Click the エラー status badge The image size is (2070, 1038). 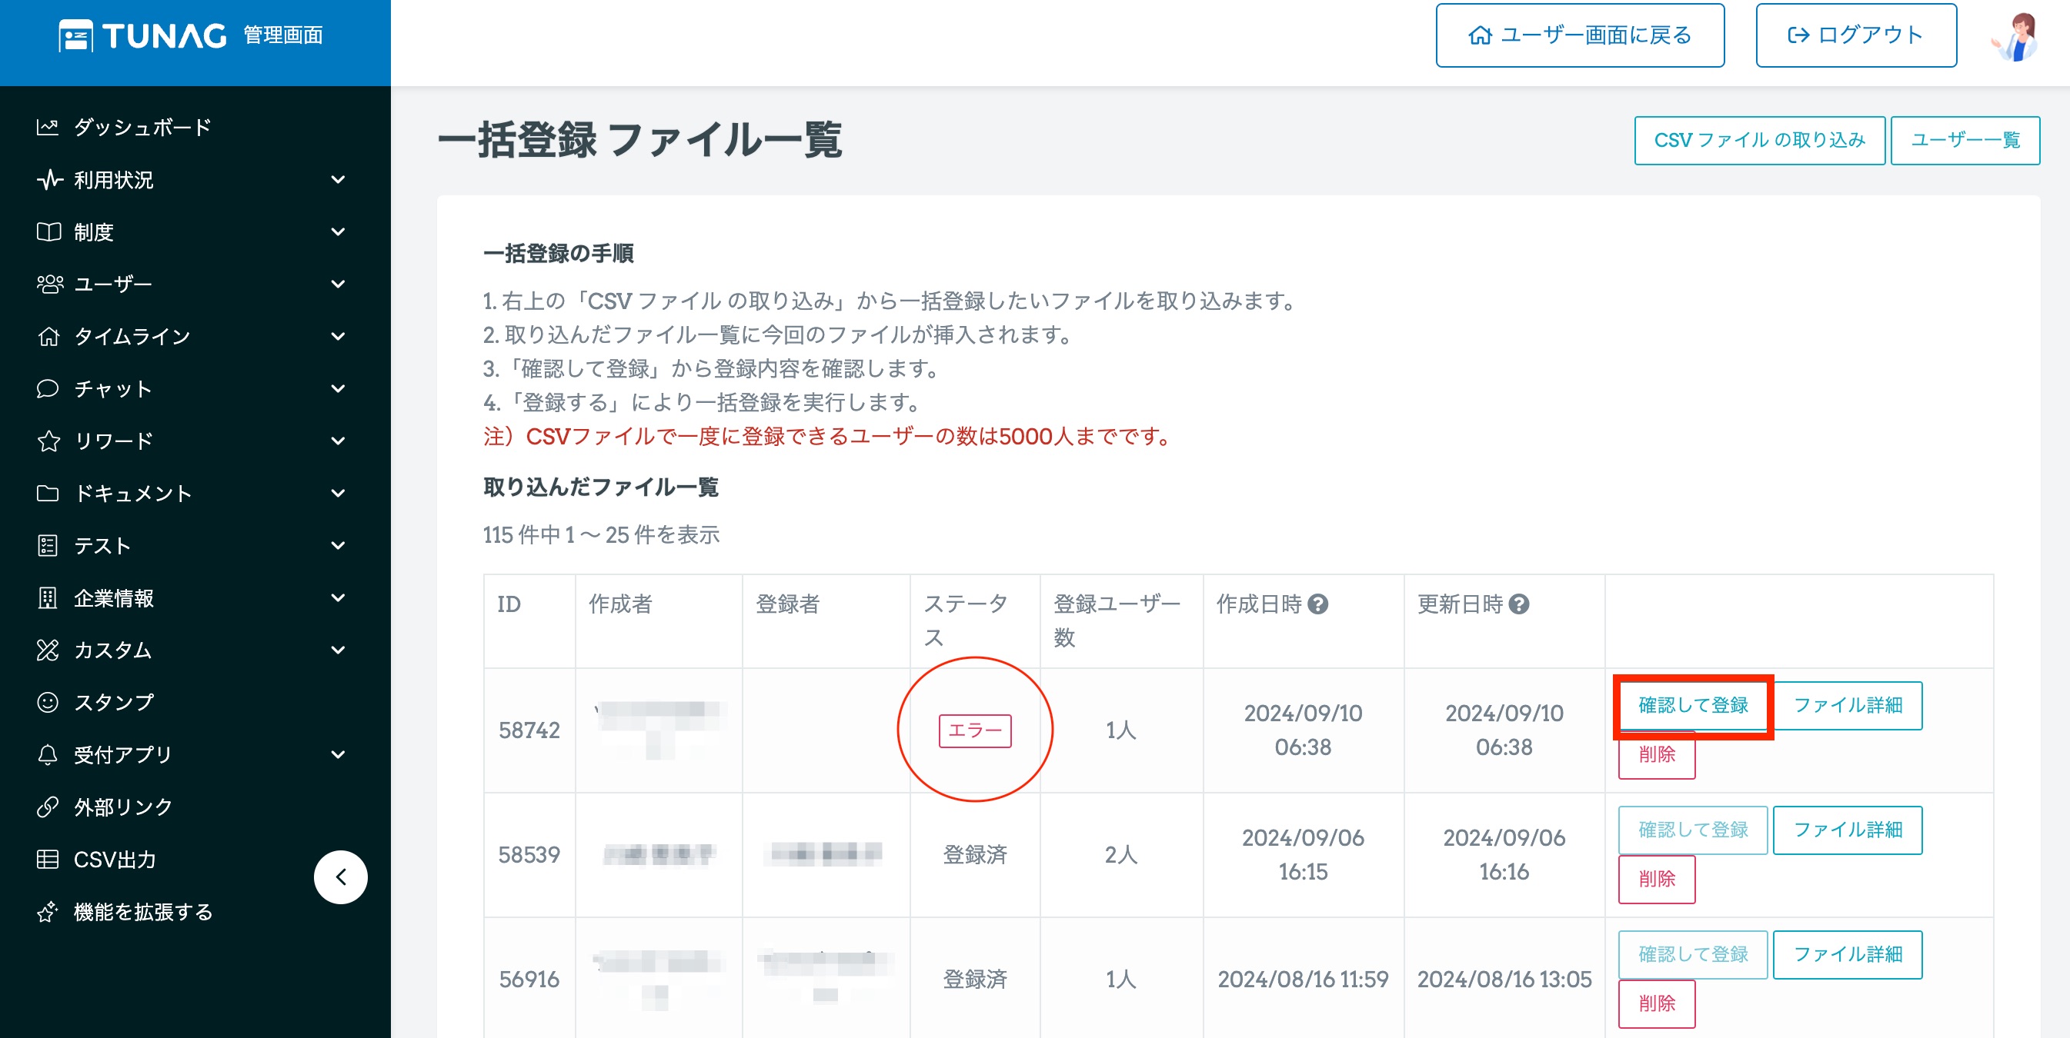coord(975,730)
